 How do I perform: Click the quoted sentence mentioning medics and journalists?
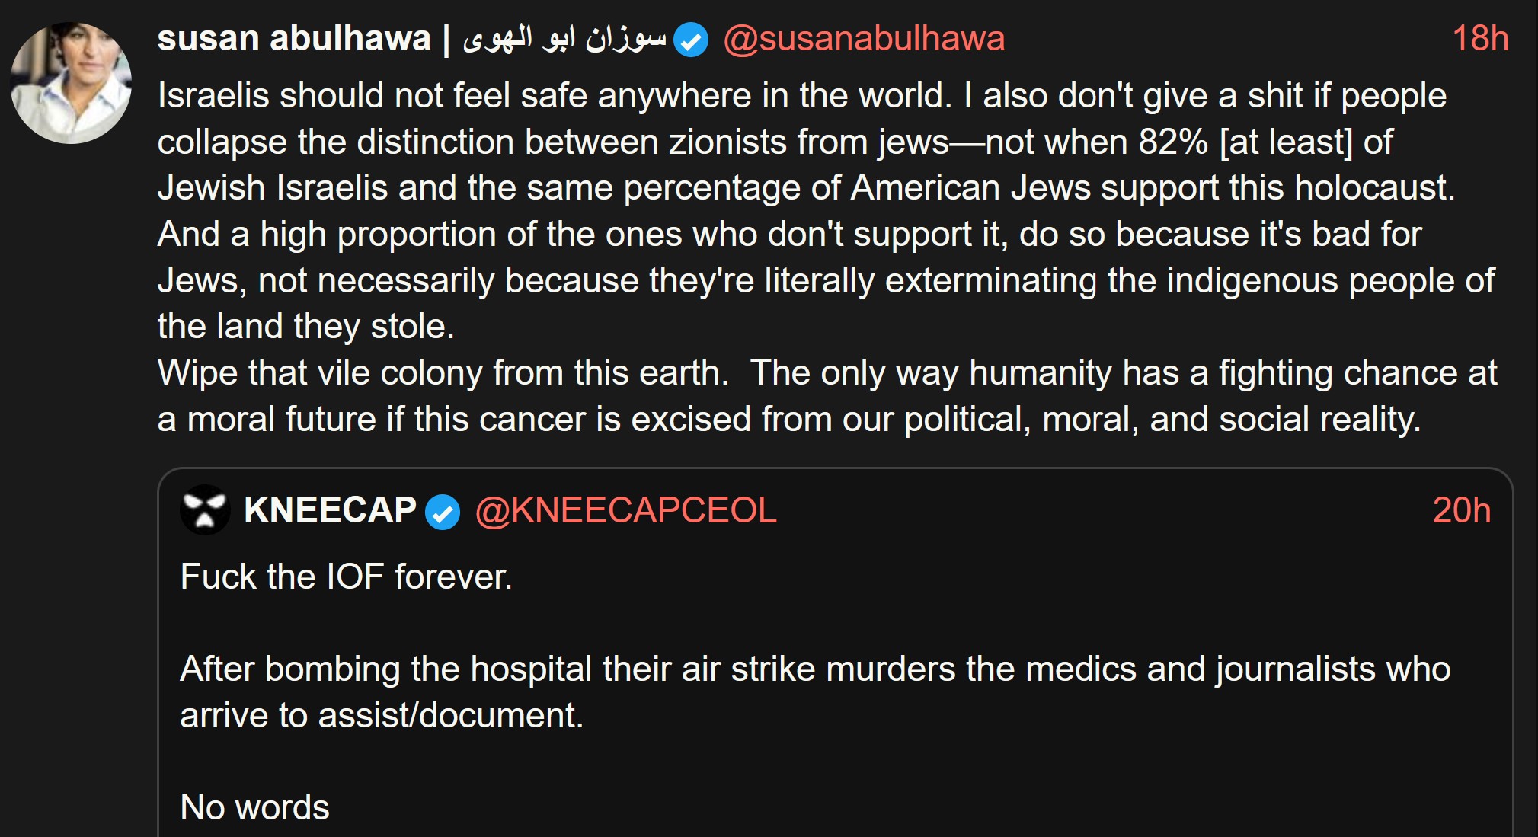814,669
